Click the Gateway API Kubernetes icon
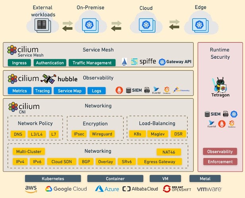 [x=162, y=62]
